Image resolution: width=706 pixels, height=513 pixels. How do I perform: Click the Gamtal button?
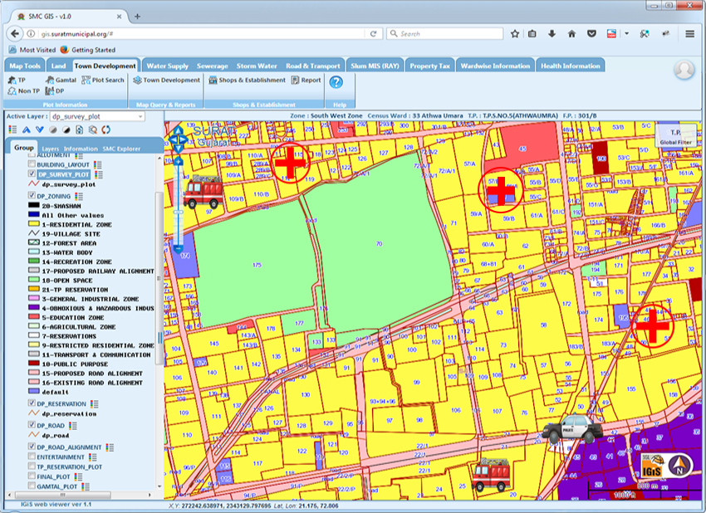click(61, 80)
